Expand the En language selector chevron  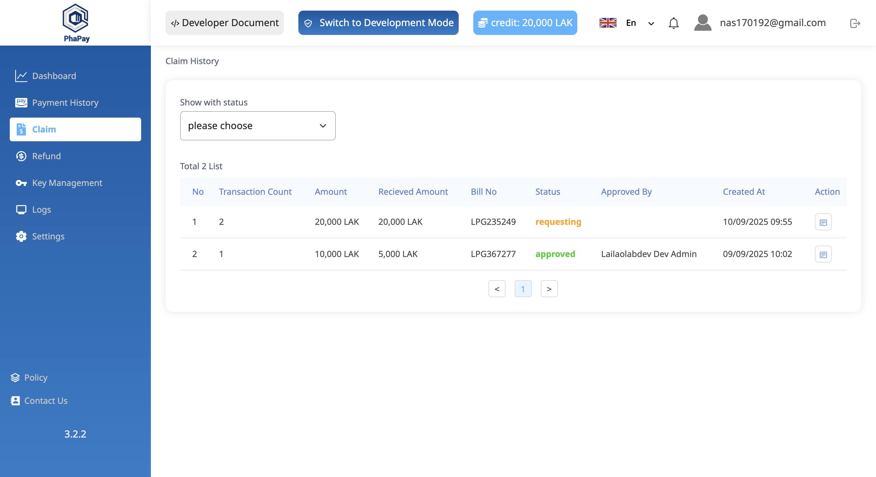click(x=651, y=23)
